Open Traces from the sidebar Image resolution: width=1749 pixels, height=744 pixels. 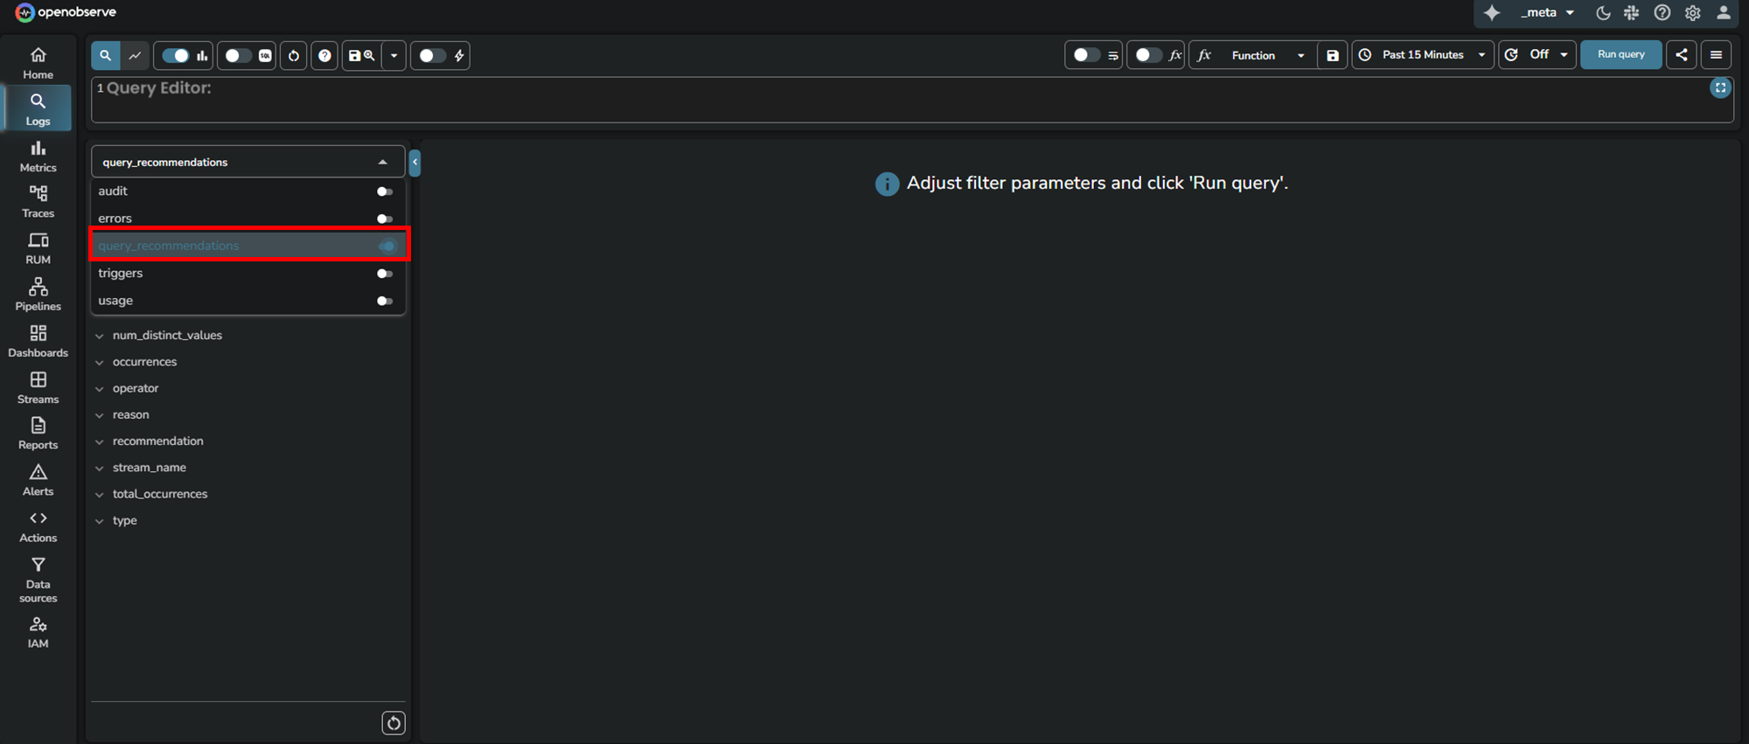pyautogui.click(x=38, y=202)
